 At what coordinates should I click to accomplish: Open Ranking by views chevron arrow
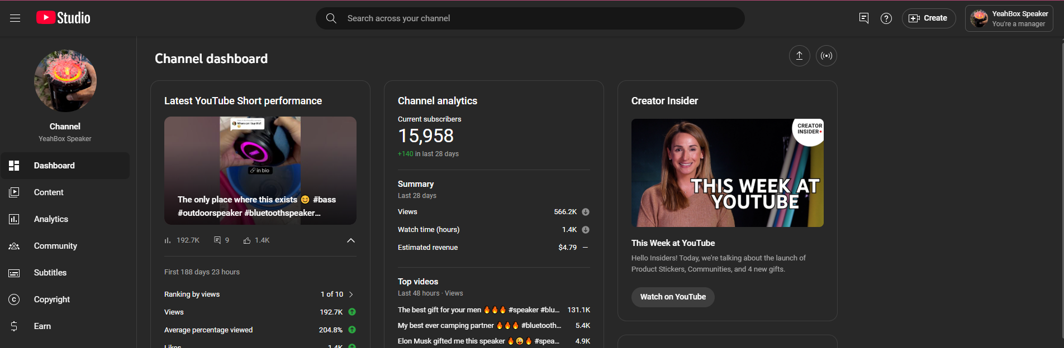tap(351, 294)
